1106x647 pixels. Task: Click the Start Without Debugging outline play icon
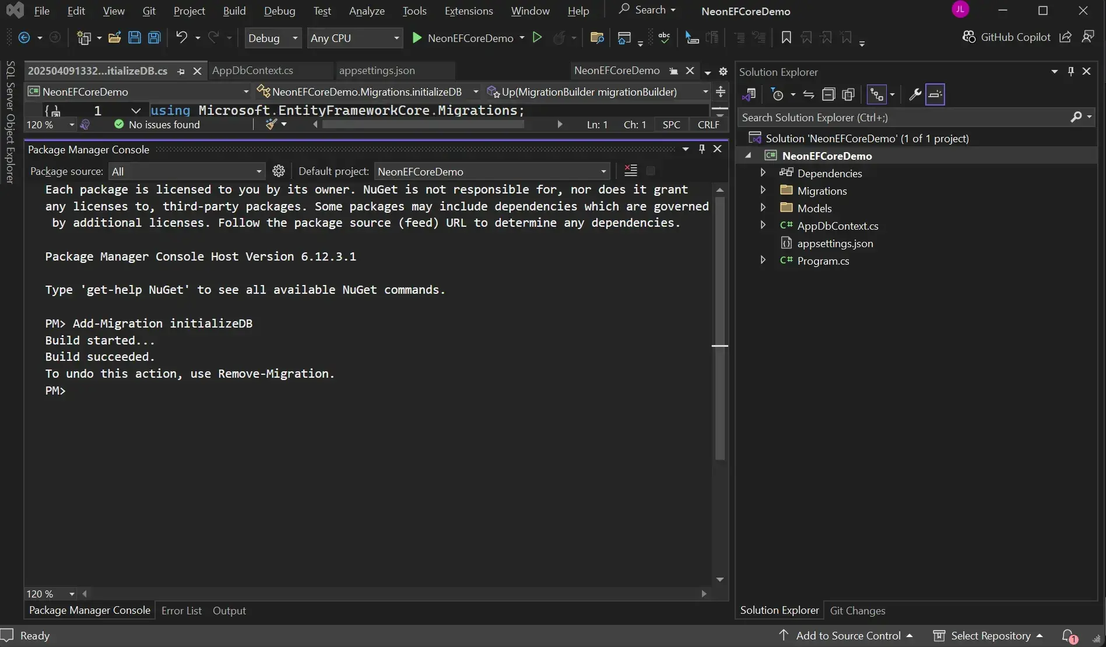point(538,38)
